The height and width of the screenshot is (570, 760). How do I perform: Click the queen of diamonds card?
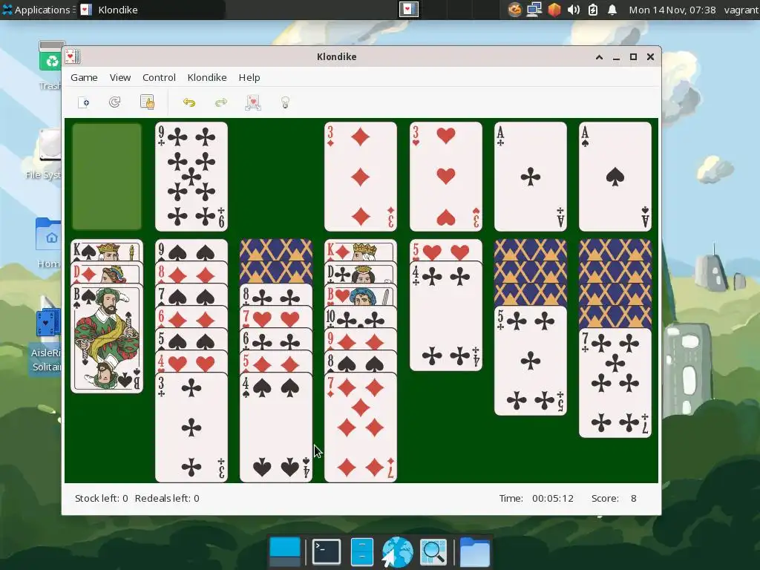[107, 273]
